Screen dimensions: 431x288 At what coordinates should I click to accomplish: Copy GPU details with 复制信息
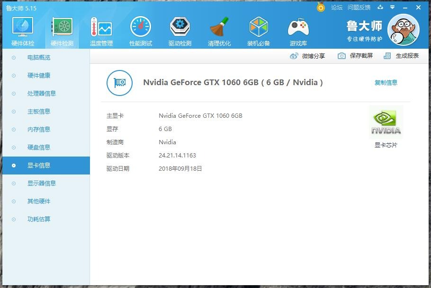click(386, 82)
